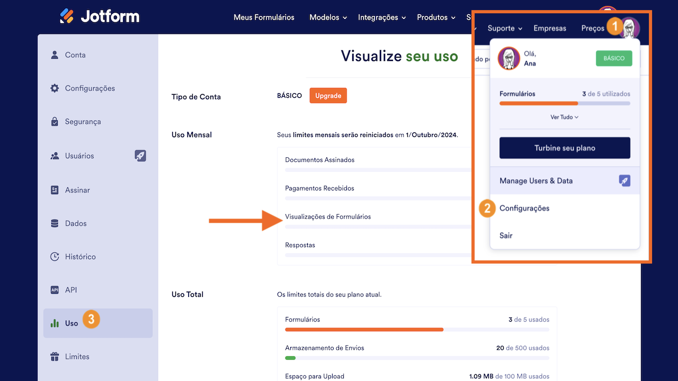
Task: Click the '3 de 5 usados' value
Action: click(529, 320)
